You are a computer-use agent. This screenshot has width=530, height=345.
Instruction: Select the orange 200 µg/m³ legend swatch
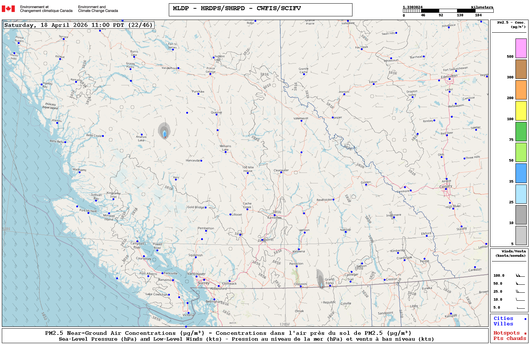pos(521,90)
